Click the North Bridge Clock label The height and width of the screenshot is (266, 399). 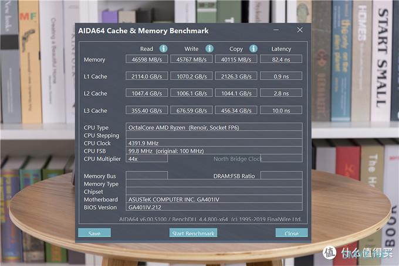coord(237,159)
